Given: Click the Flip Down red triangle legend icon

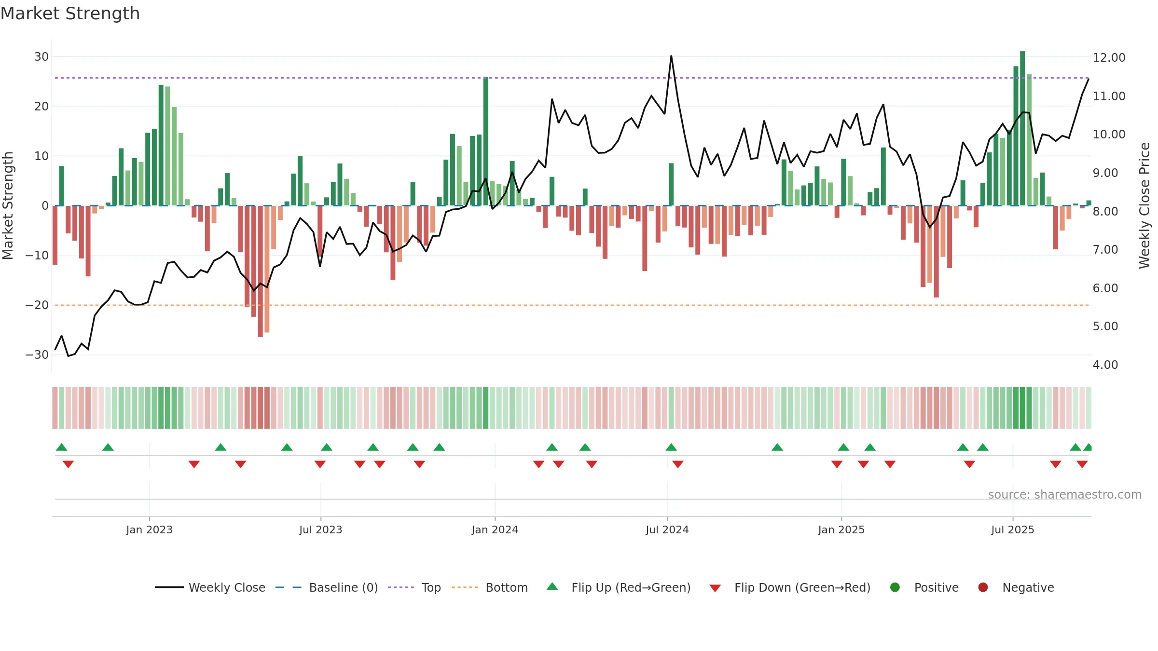Looking at the screenshot, I should click(715, 588).
